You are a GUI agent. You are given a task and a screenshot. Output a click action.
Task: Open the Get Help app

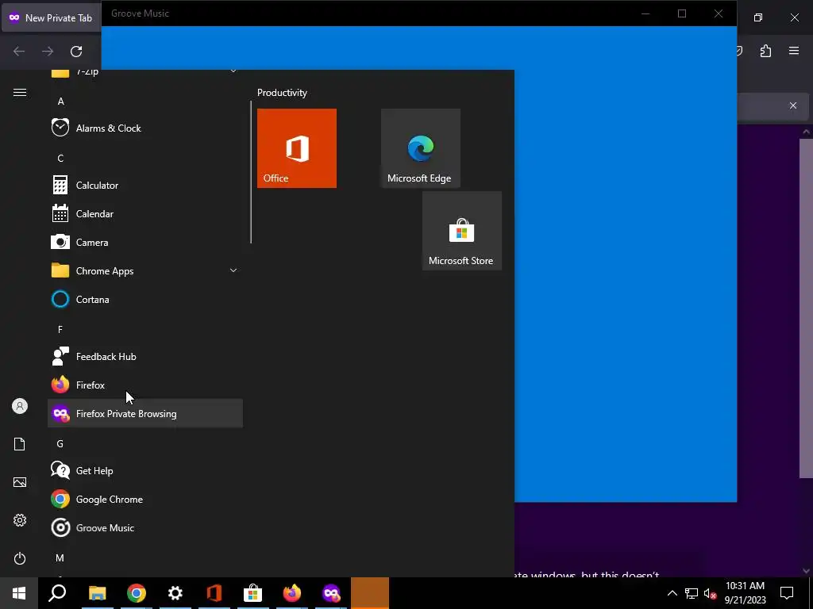click(x=145, y=470)
